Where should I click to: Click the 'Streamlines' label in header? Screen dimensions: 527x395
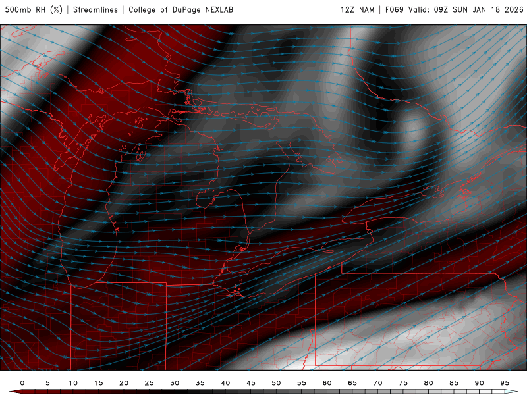coord(96,10)
